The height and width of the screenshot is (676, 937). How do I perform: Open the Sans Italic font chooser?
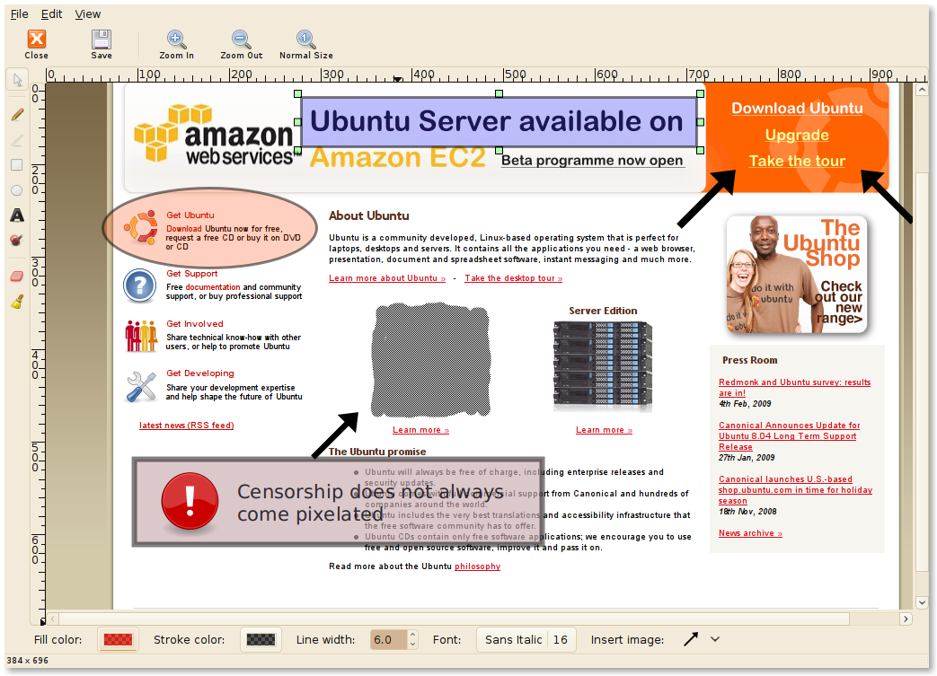(x=526, y=639)
